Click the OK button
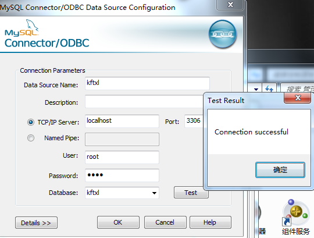 coord(118,222)
